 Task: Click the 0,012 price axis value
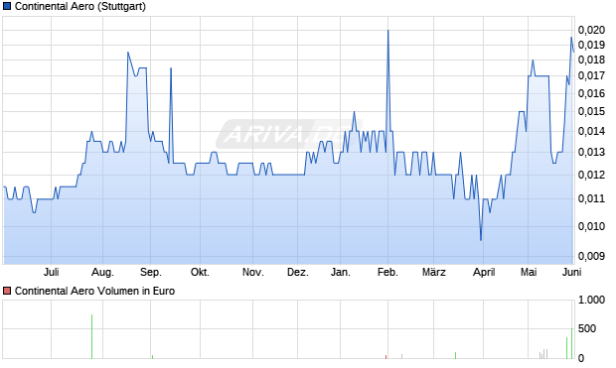pos(591,175)
